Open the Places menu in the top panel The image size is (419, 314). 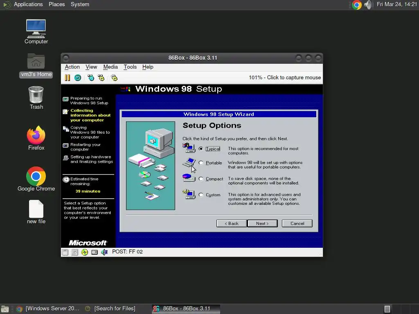(x=56, y=4)
